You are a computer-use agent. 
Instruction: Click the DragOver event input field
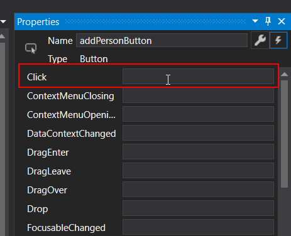pos(198,190)
